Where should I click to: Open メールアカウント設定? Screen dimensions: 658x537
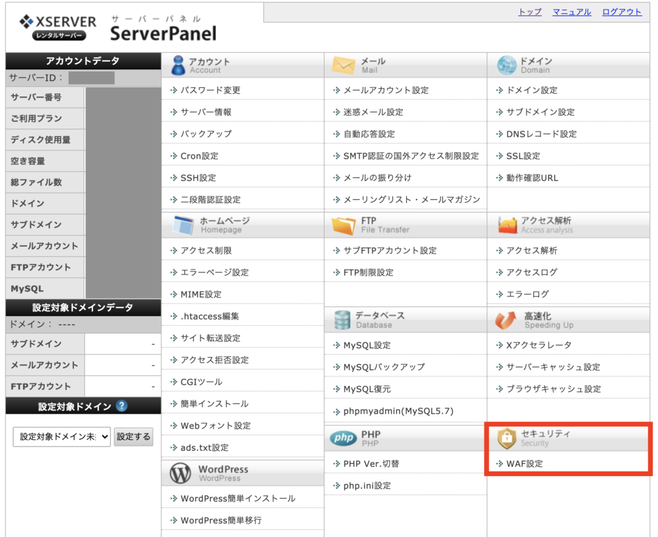(386, 90)
